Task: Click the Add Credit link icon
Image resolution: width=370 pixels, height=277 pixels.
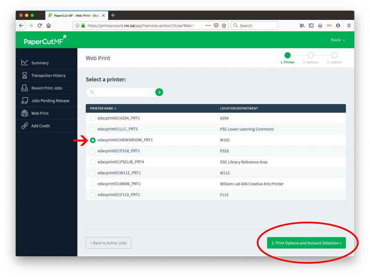Action: pyautogui.click(x=25, y=126)
